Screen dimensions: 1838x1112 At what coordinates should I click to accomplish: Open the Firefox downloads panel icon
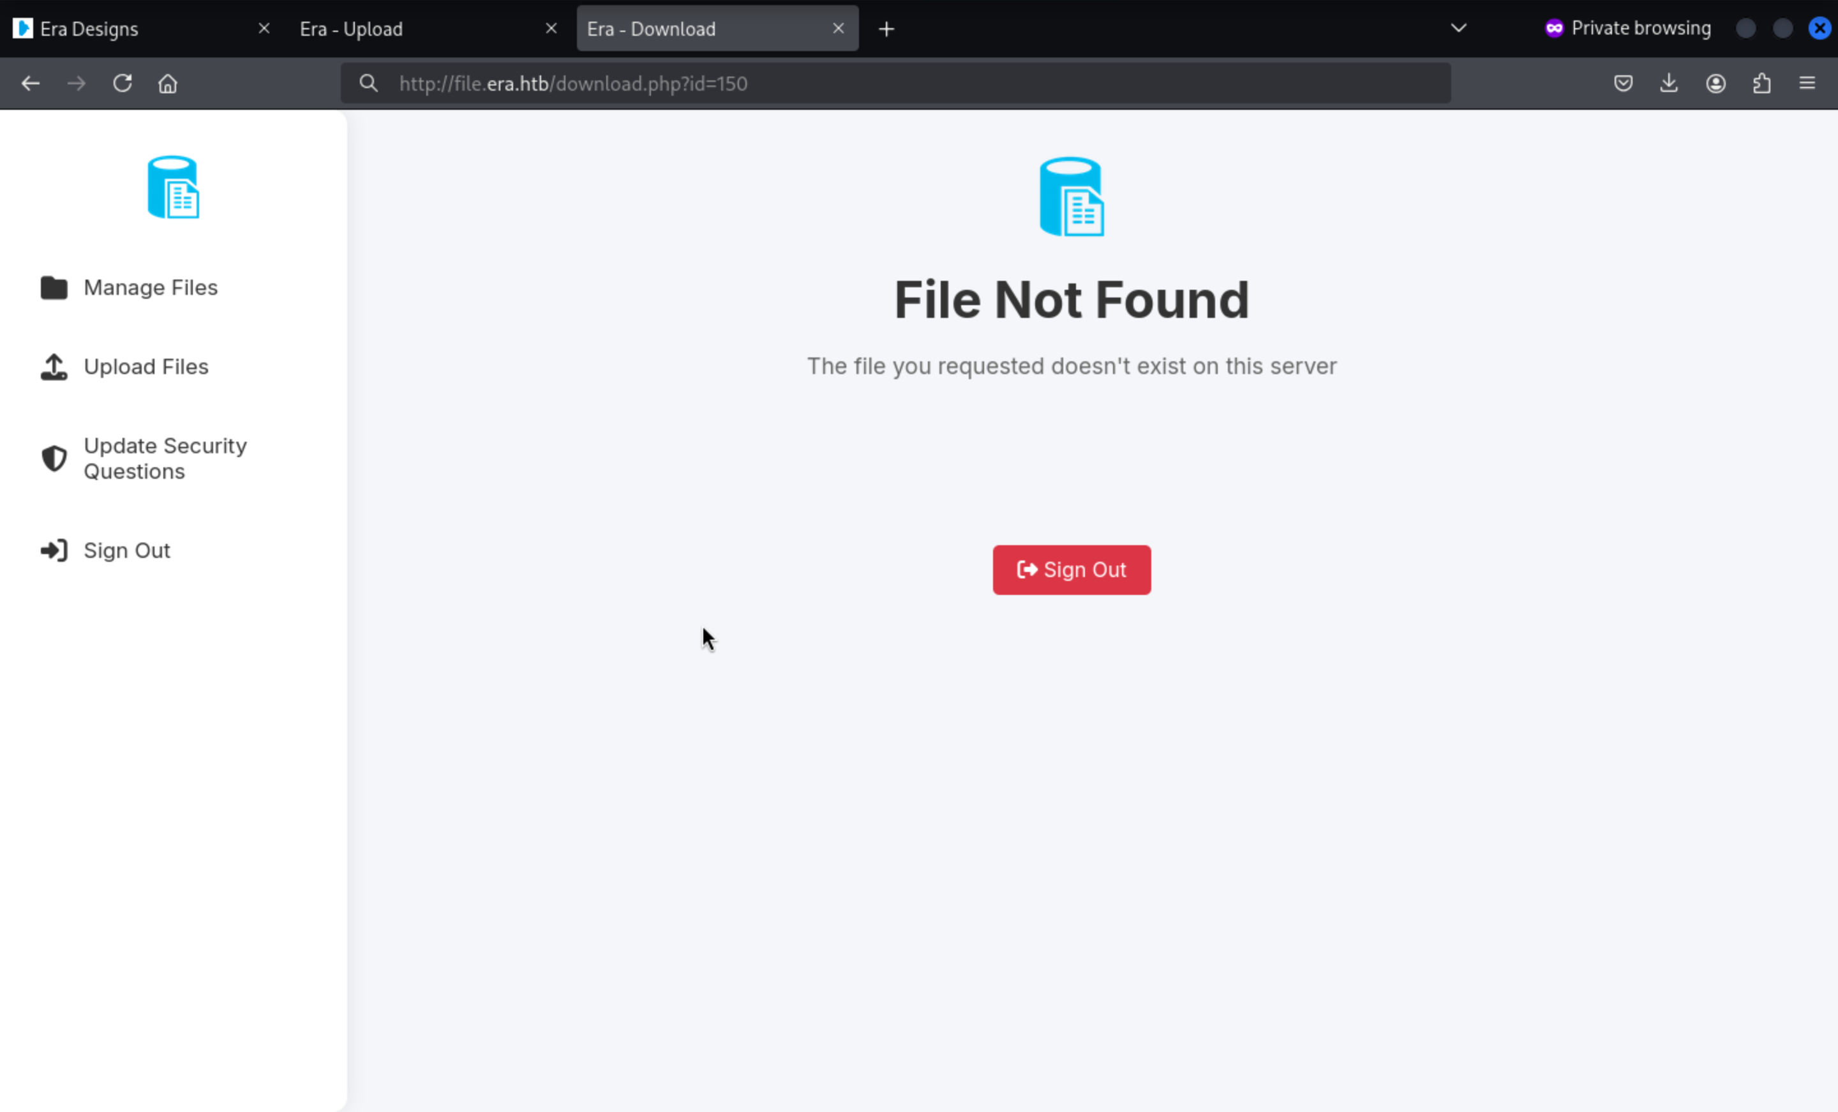[1669, 84]
